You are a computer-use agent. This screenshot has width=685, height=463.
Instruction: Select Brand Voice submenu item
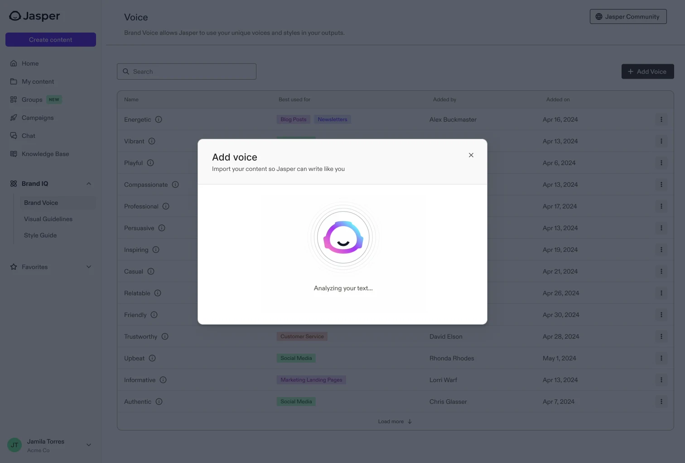[57, 203]
